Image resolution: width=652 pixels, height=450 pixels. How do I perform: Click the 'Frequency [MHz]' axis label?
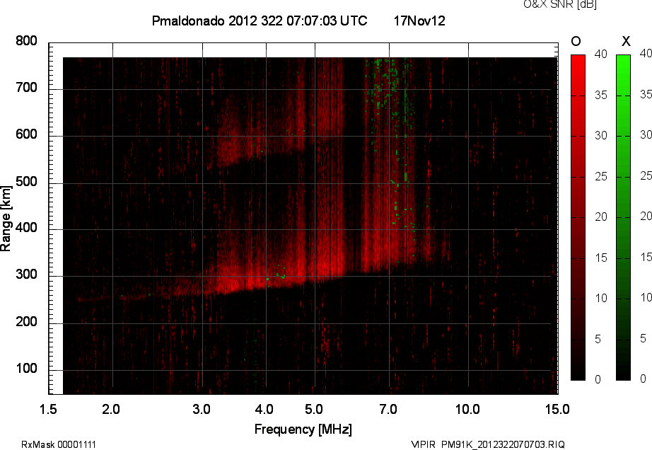tap(303, 429)
